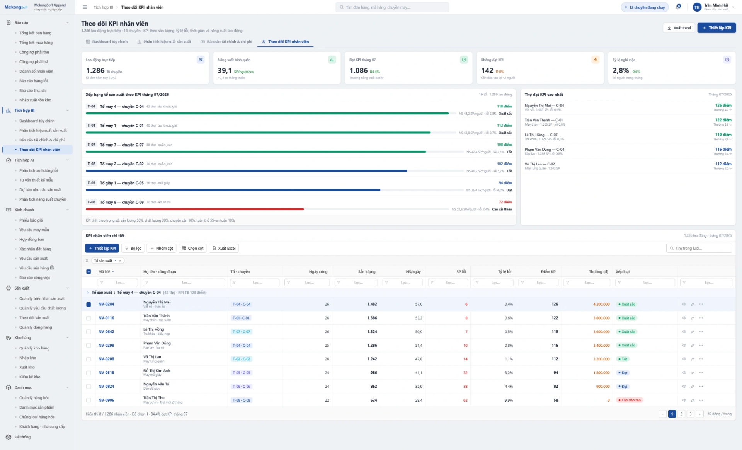Remove the Tổ sản xuất grouping chip
The image size is (742, 450).
pos(120,261)
